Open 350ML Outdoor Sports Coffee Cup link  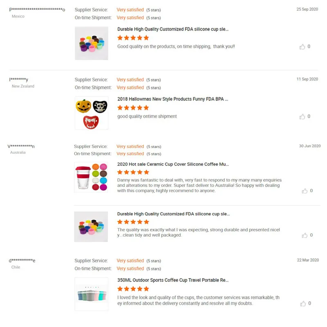[173, 280]
